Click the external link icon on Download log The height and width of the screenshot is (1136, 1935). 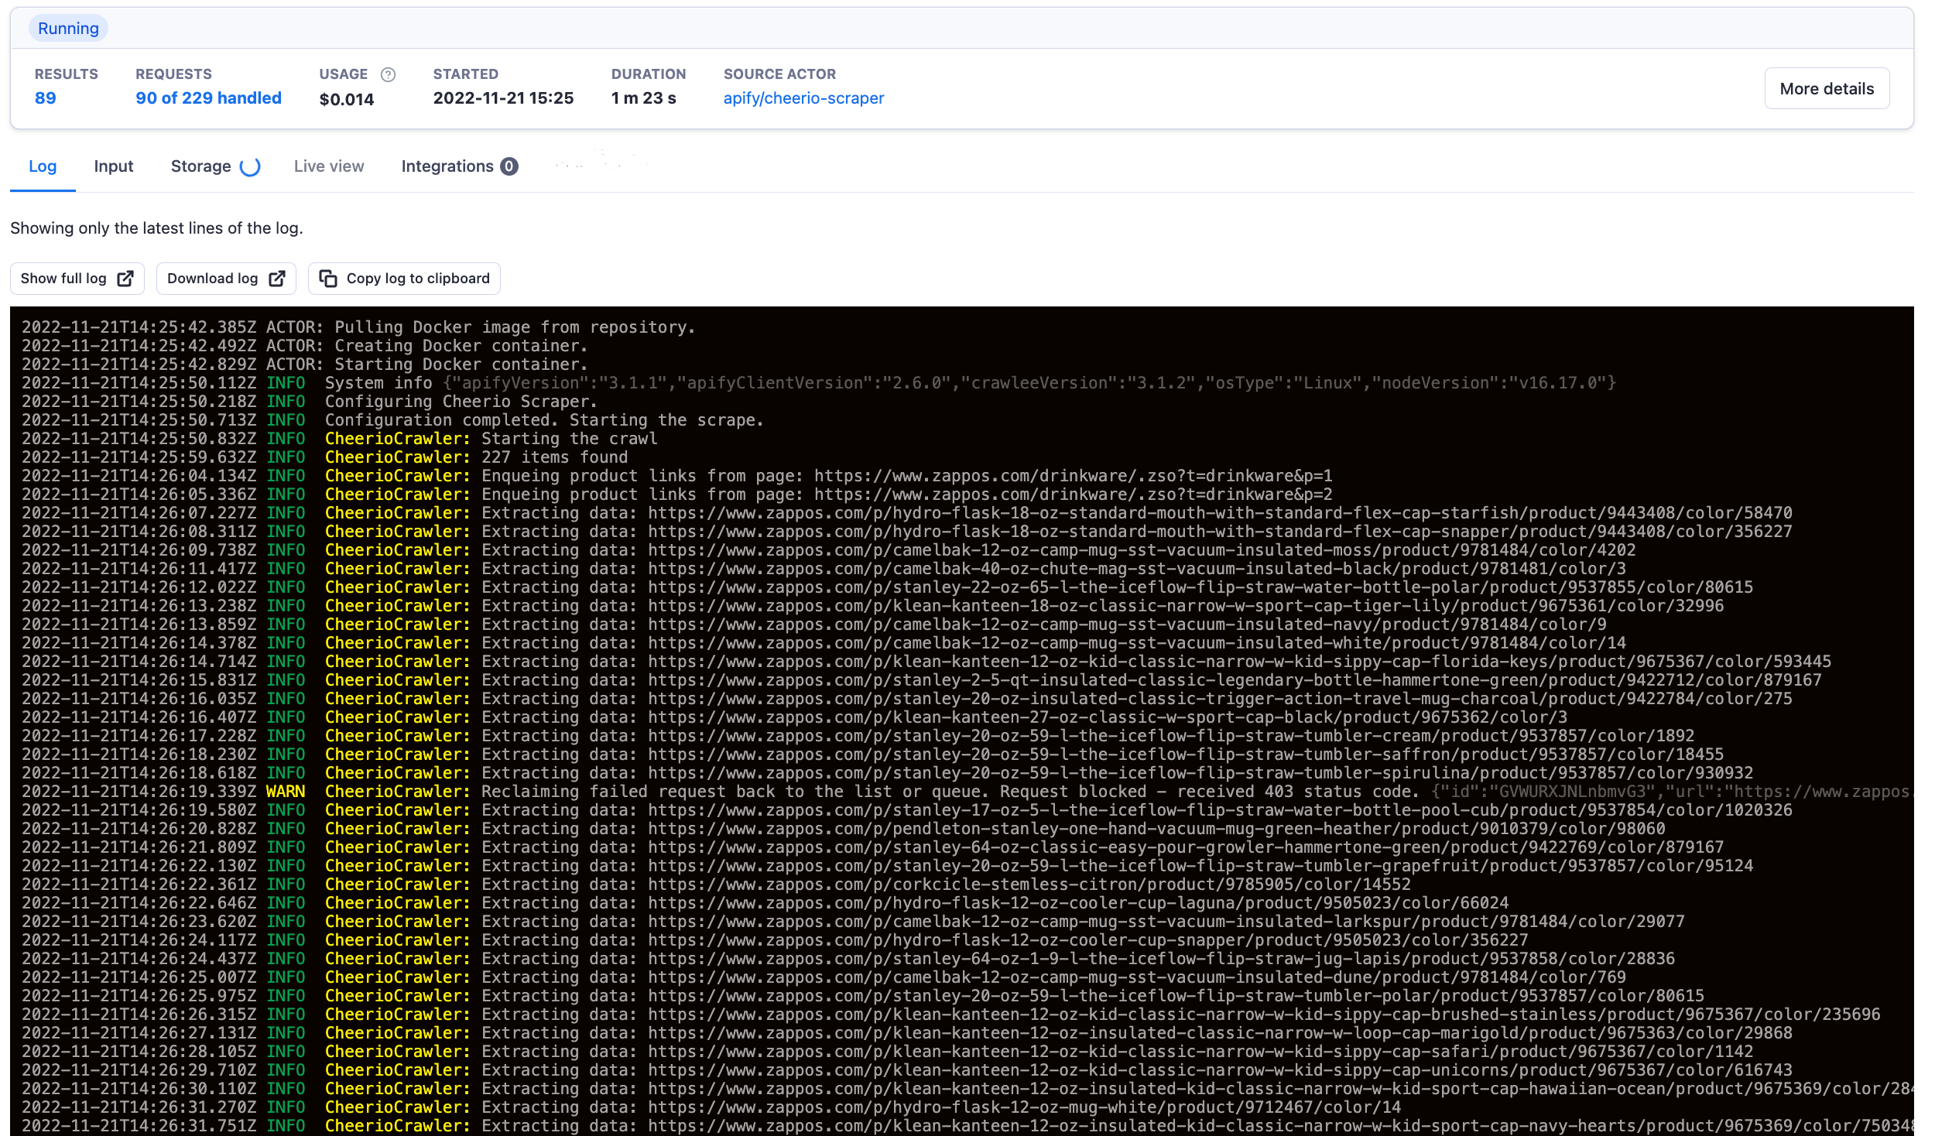276,278
